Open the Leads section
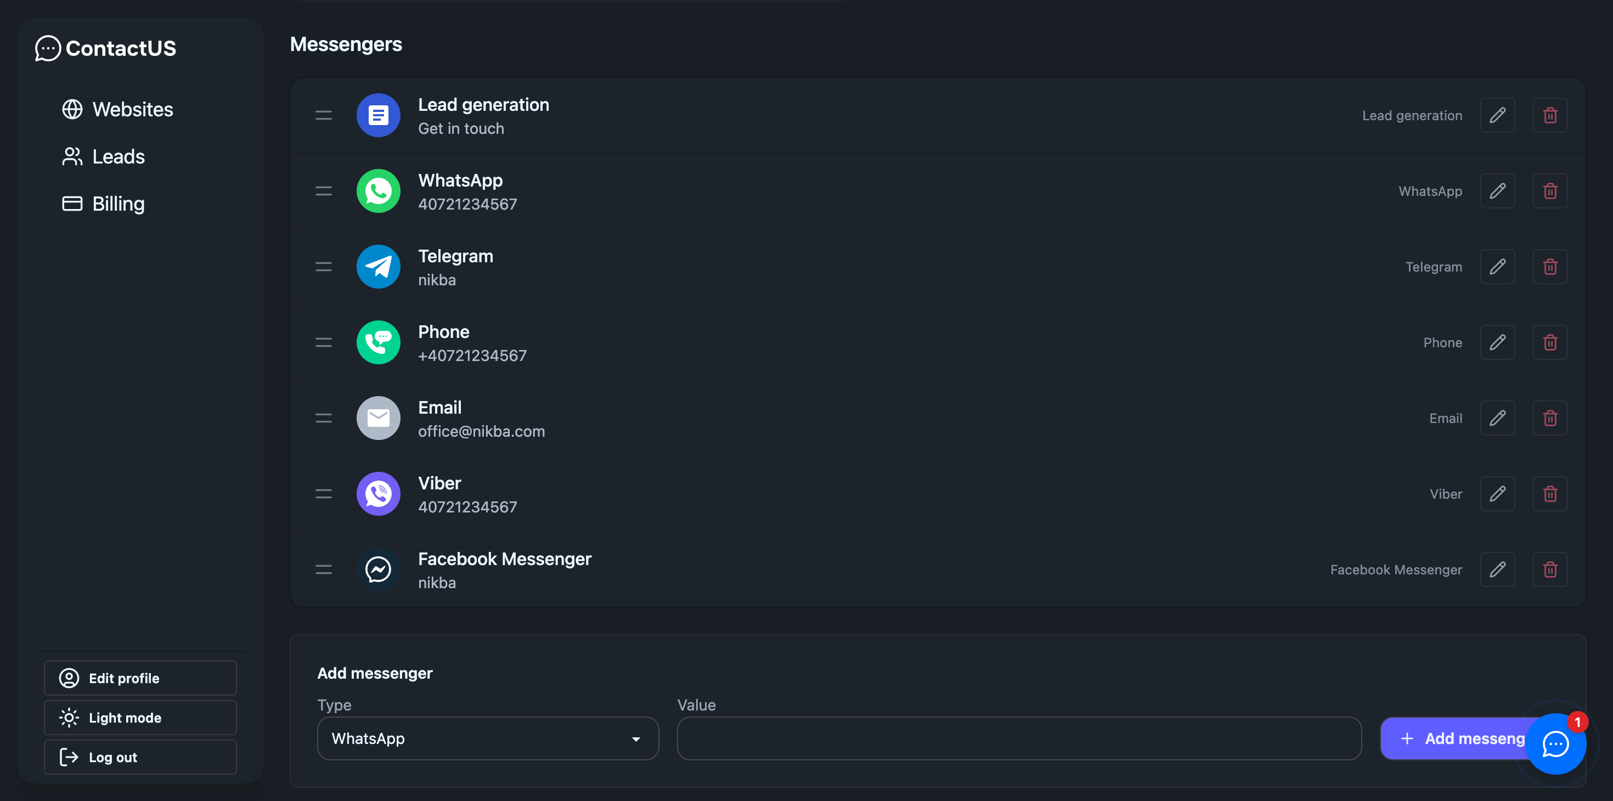 coord(119,156)
